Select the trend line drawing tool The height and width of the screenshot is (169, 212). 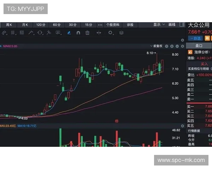tap(4, 33)
